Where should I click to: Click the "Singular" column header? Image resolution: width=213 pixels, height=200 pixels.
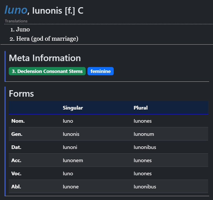(73, 108)
